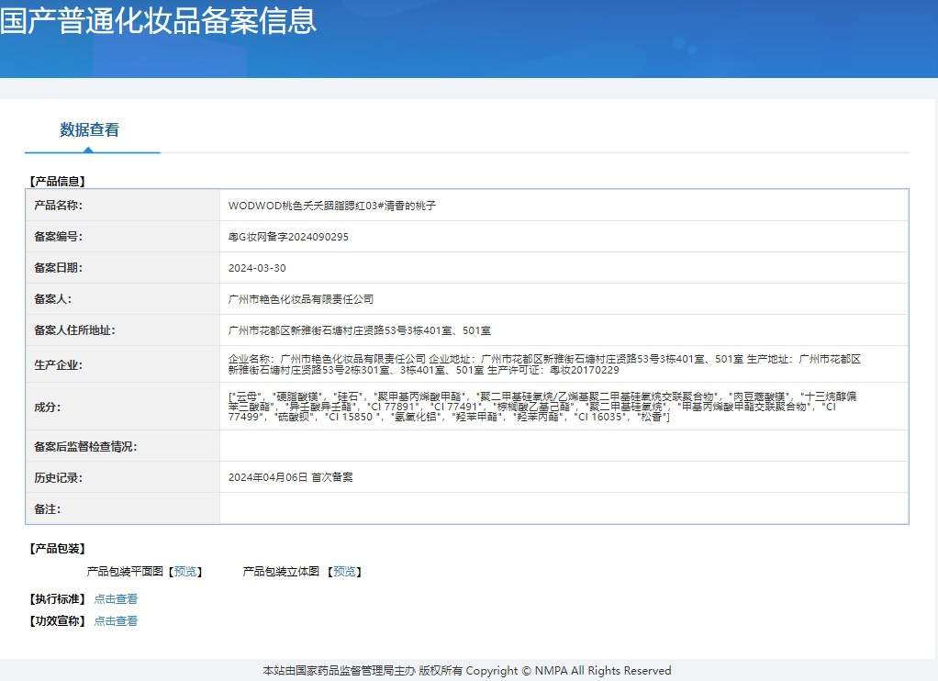Select history entry 2024年04月06日 首次备案

pyautogui.click(x=291, y=477)
